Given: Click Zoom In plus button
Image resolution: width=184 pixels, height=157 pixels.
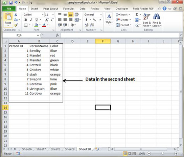Looking at the screenshot, I should coord(176,153).
